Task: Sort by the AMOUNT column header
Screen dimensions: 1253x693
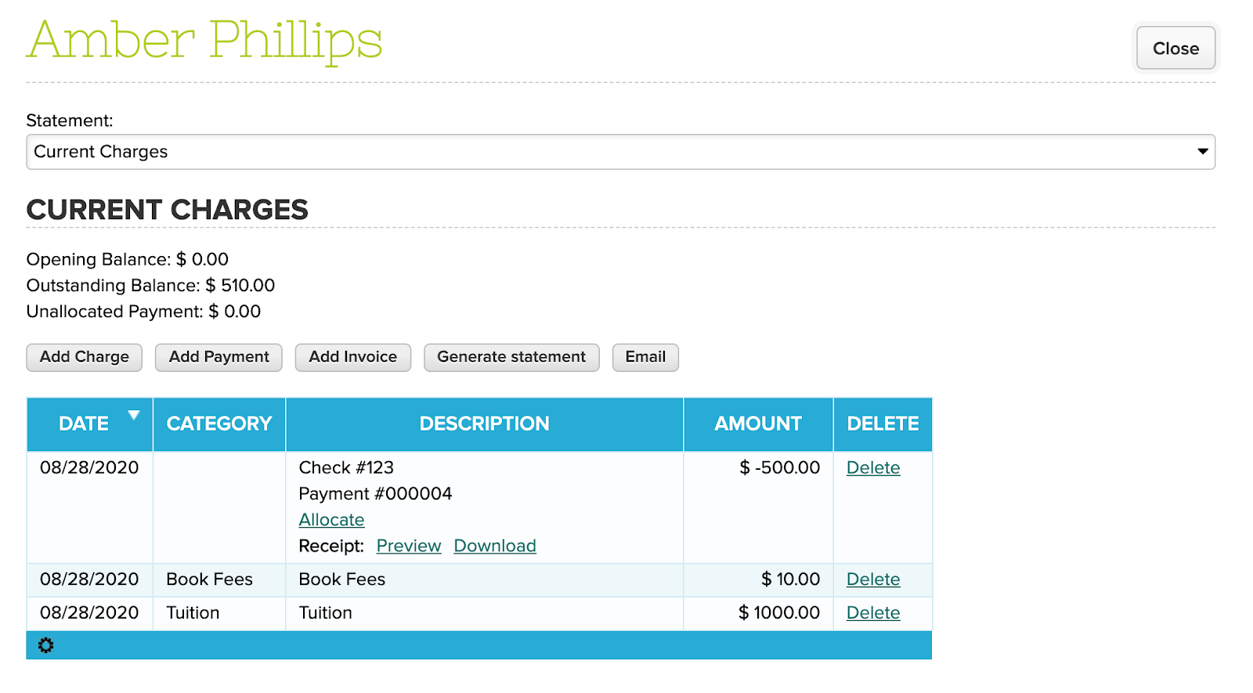Action: [758, 424]
